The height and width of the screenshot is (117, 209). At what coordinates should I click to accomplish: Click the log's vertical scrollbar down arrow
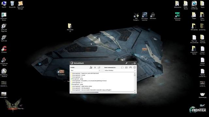(x=135, y=90)
